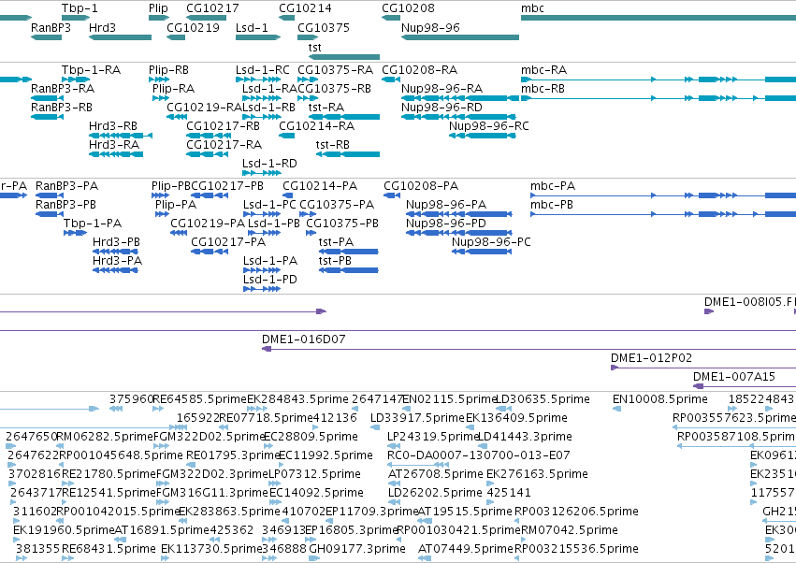Viewport: 796px width, 563px height.
Task: Select the CG10217 gene label
Action: (212, 8)
